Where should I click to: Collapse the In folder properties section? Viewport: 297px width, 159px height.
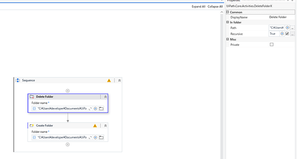(228, 22)
